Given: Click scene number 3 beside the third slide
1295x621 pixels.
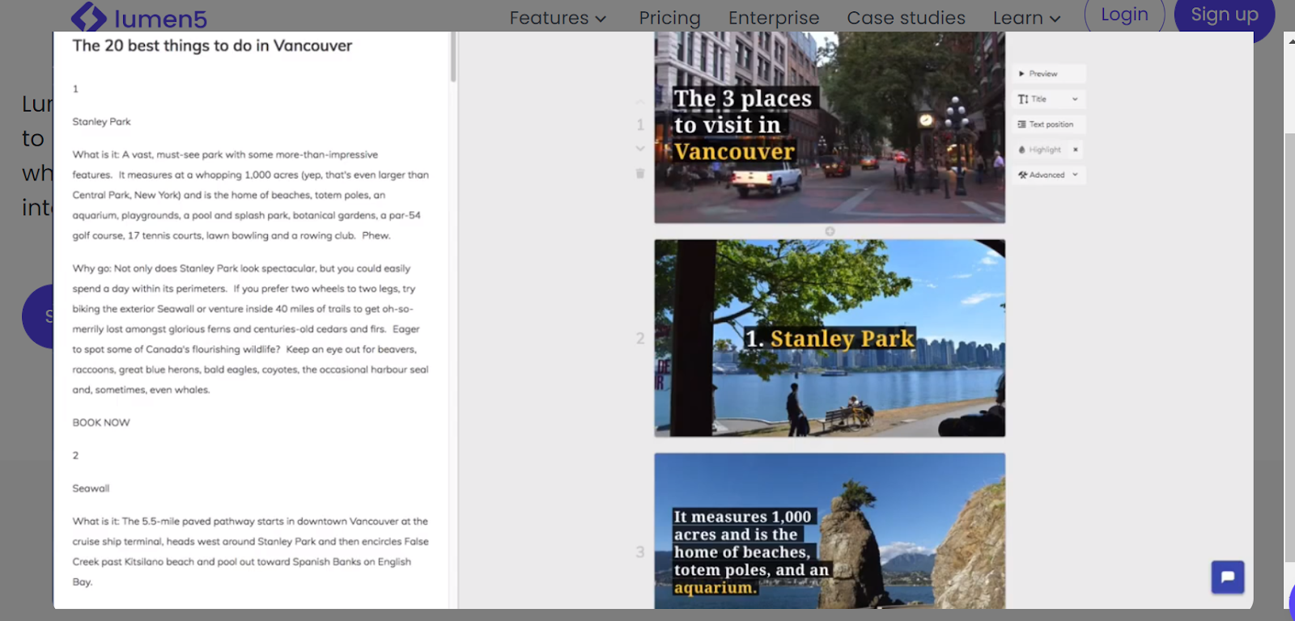Looking at the screenshot, I should pyautogui.click(x=640, y=551).
